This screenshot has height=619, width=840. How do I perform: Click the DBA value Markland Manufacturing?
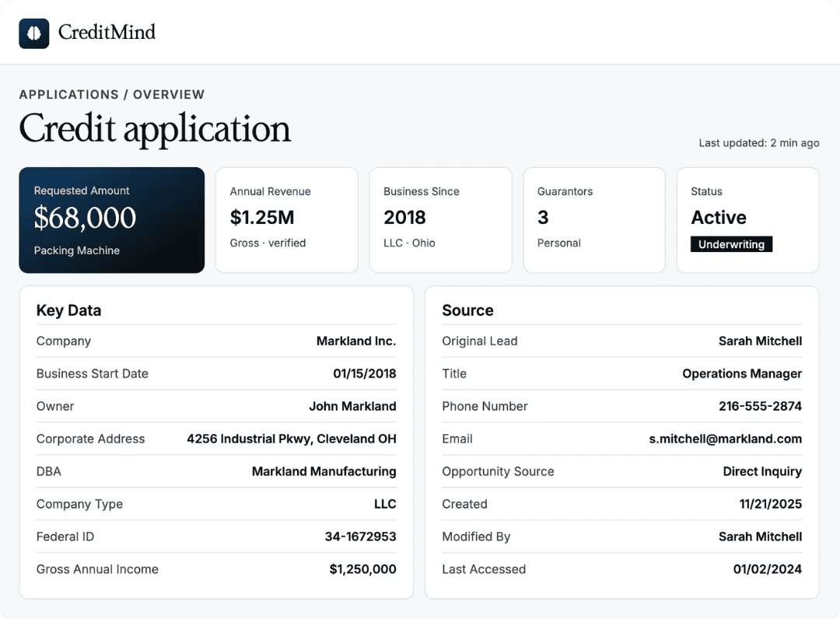tap(324, 471)
